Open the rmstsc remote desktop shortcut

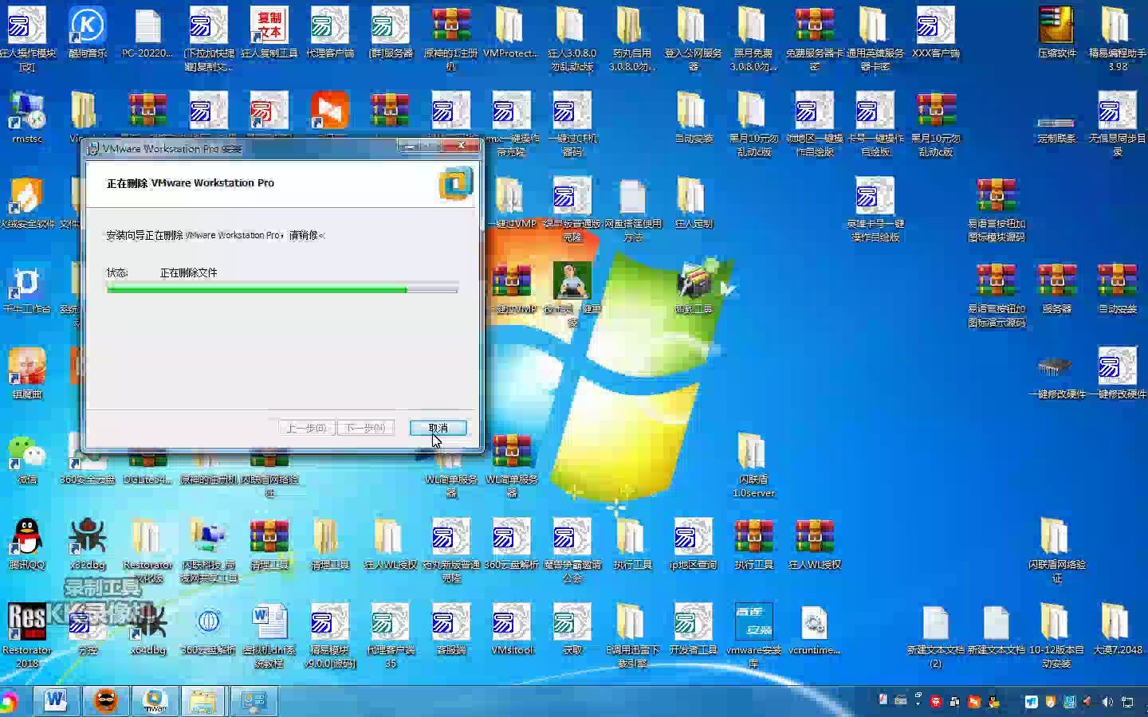coord(27,118)
